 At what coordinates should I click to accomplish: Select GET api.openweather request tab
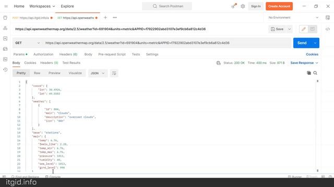point(78,18)
